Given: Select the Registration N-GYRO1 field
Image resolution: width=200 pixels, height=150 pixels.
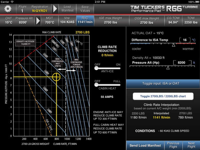Looking at the screenshot, I should tap(40, 9).
